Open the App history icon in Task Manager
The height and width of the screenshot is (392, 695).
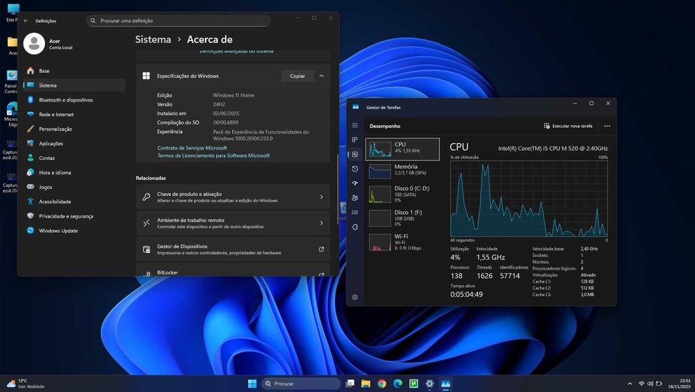(354, 169)
